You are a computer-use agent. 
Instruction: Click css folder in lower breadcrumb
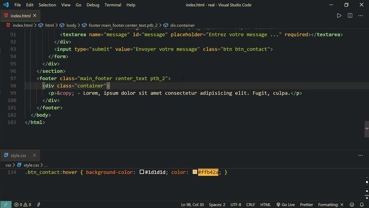click(x=8, y=165)
